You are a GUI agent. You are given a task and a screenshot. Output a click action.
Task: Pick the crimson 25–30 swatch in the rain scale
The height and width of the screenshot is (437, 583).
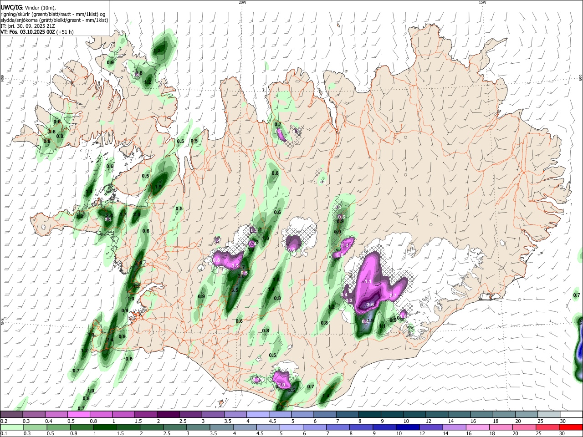[x=547, y=427]
